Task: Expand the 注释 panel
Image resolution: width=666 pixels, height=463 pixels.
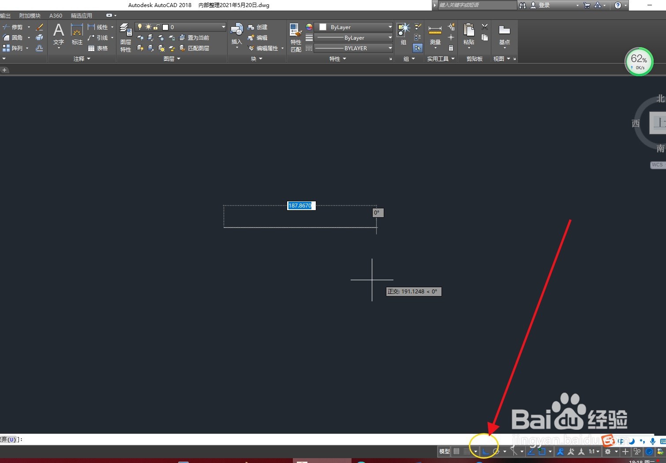Action: coord(82,59)
